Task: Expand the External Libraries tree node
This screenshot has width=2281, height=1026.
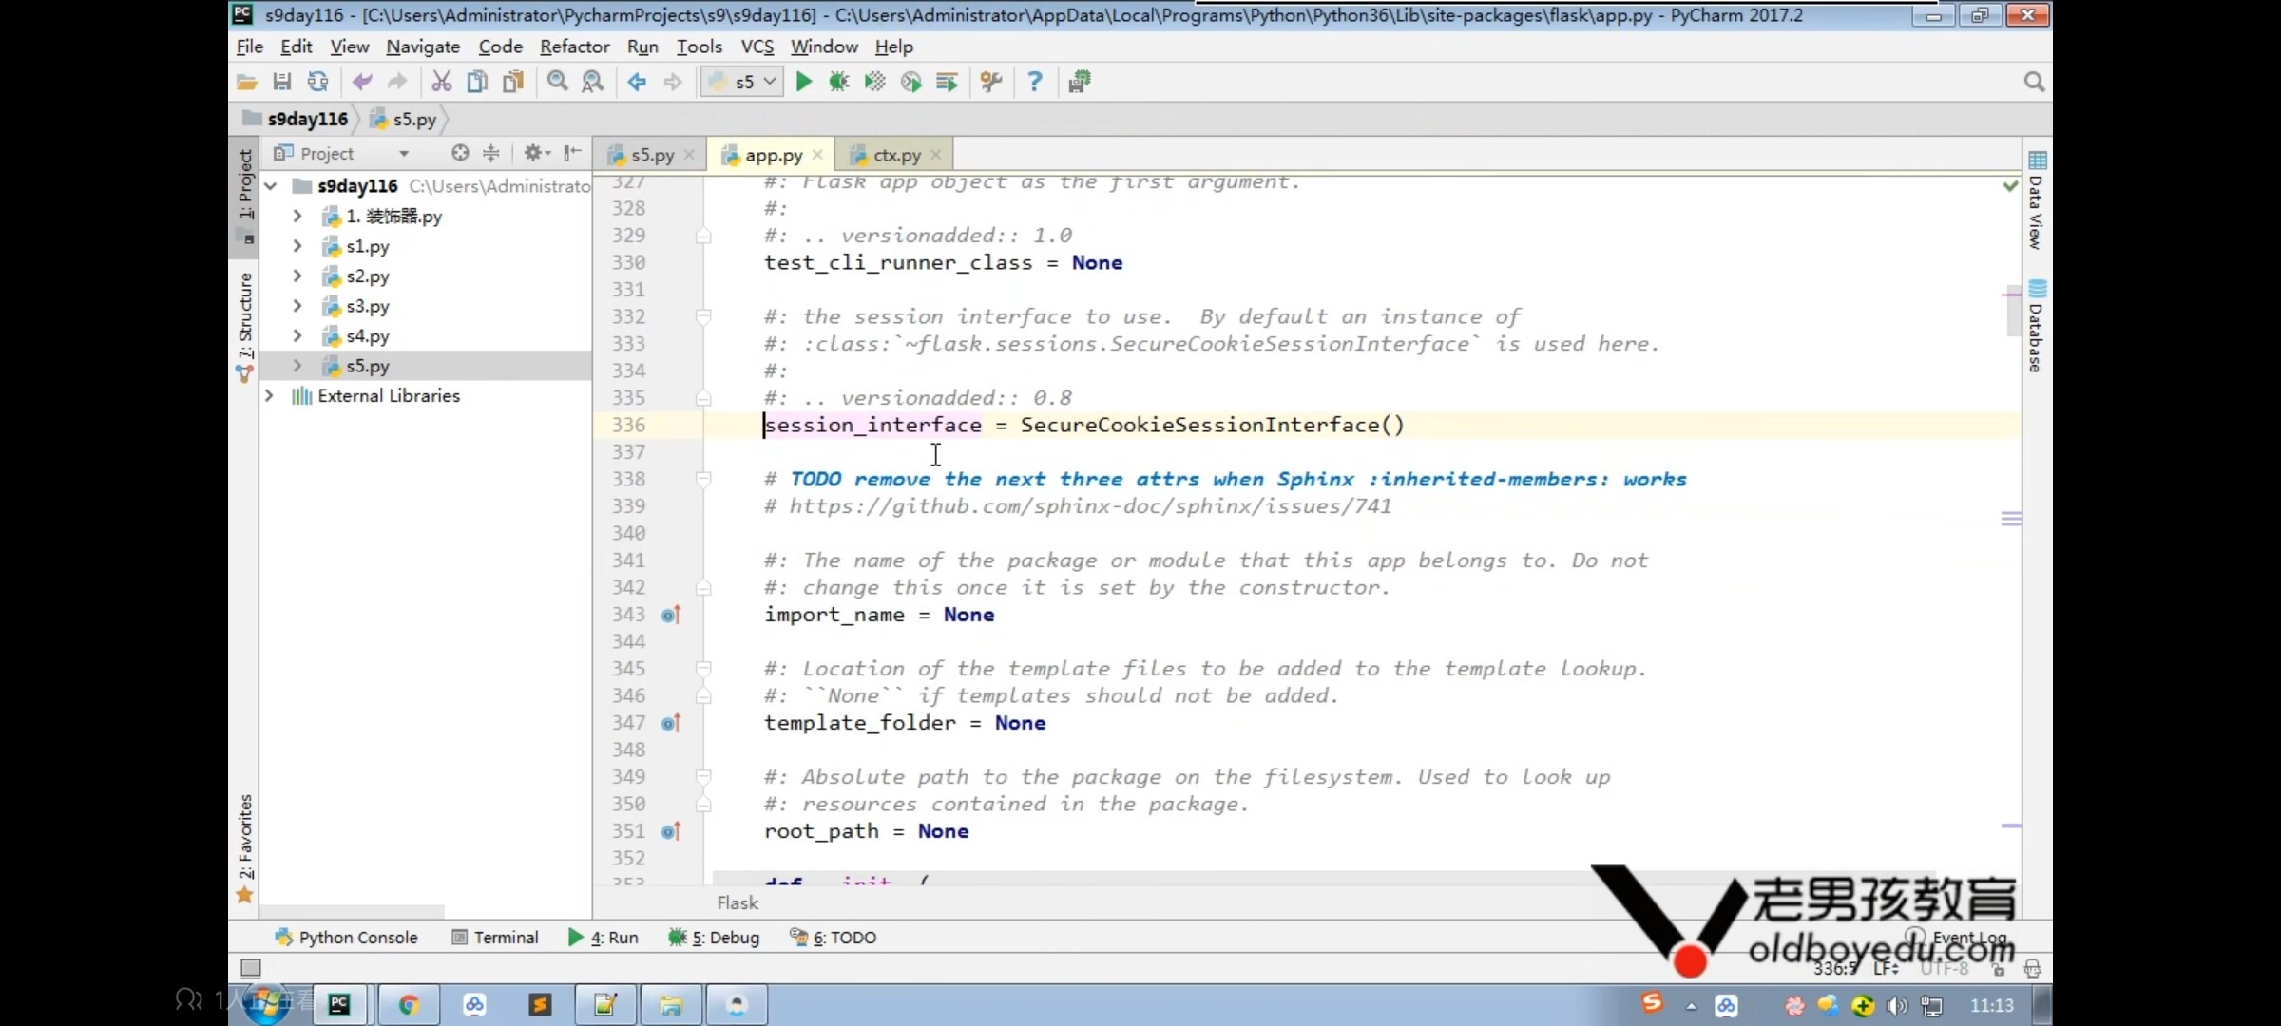Action: point(270,395)
